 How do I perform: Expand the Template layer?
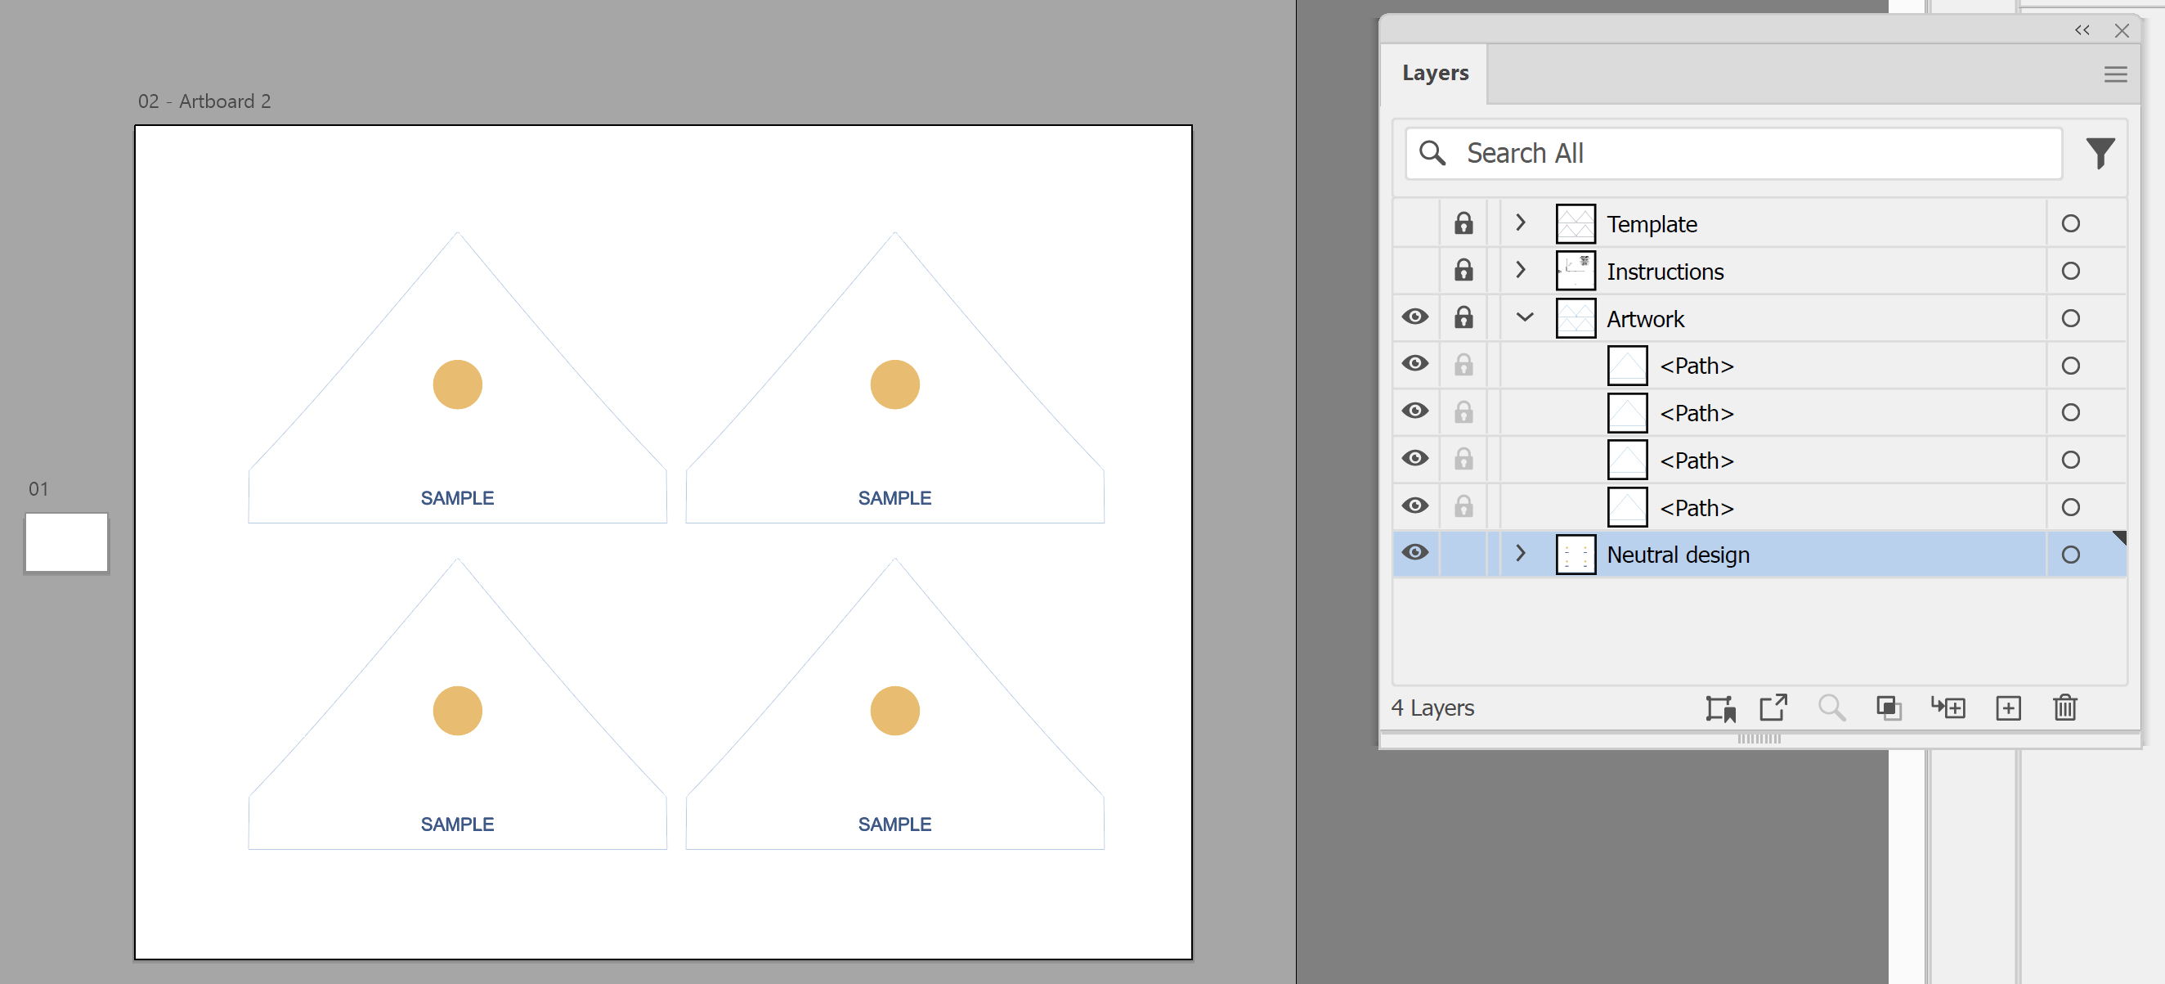click(1521, 222)
